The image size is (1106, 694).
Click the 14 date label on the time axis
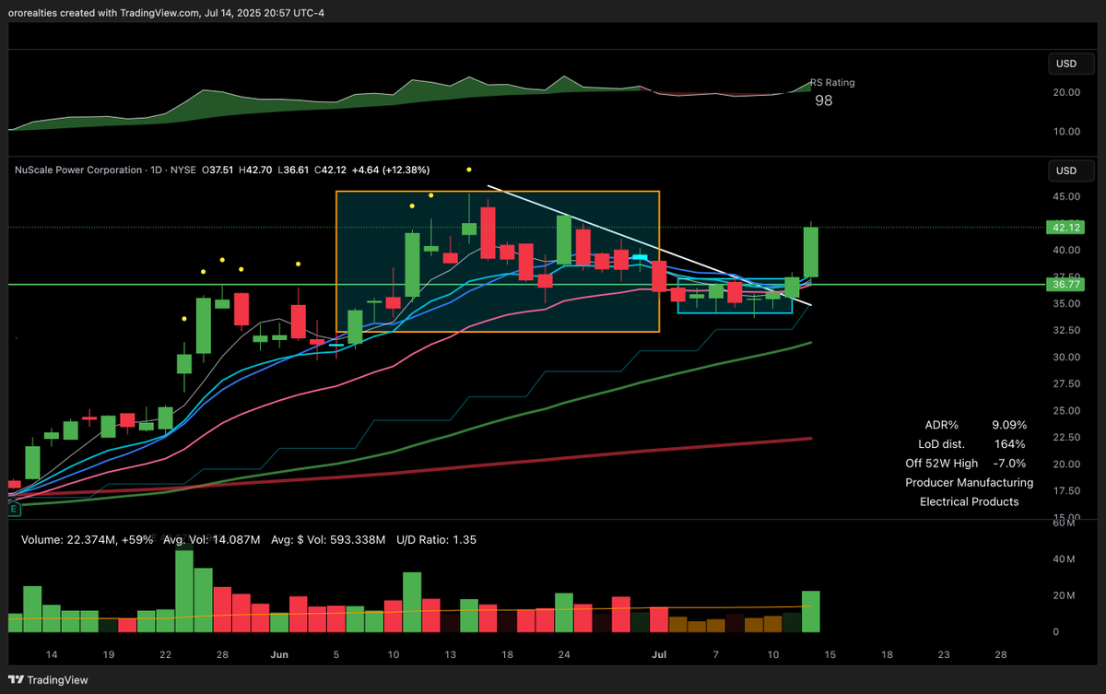coord(53,653)
